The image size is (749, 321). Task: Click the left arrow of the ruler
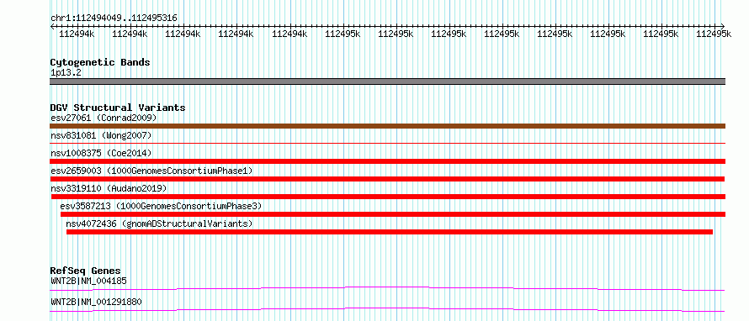click(52, 26)
